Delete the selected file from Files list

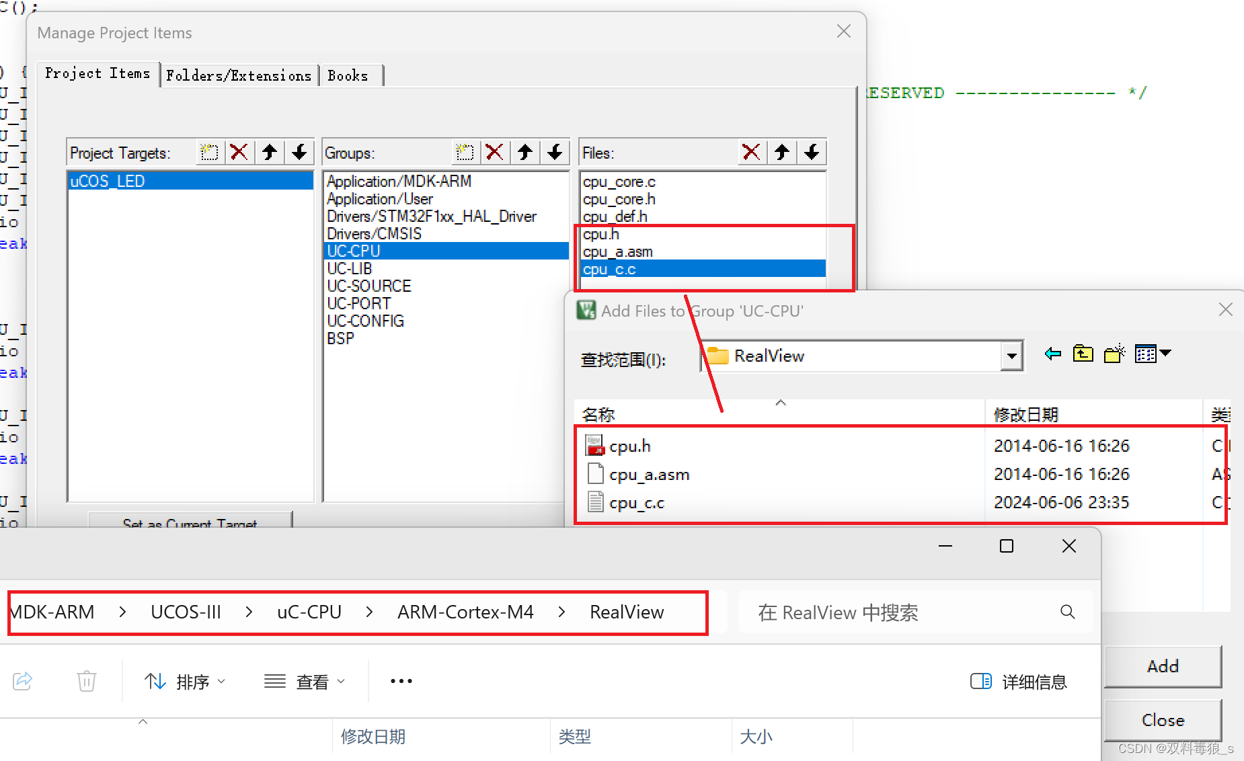(751, 153)
